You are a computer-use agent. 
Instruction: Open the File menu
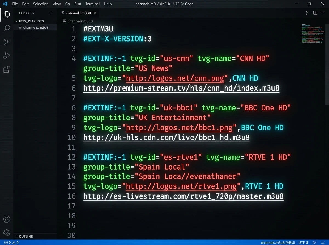[15, 4]
